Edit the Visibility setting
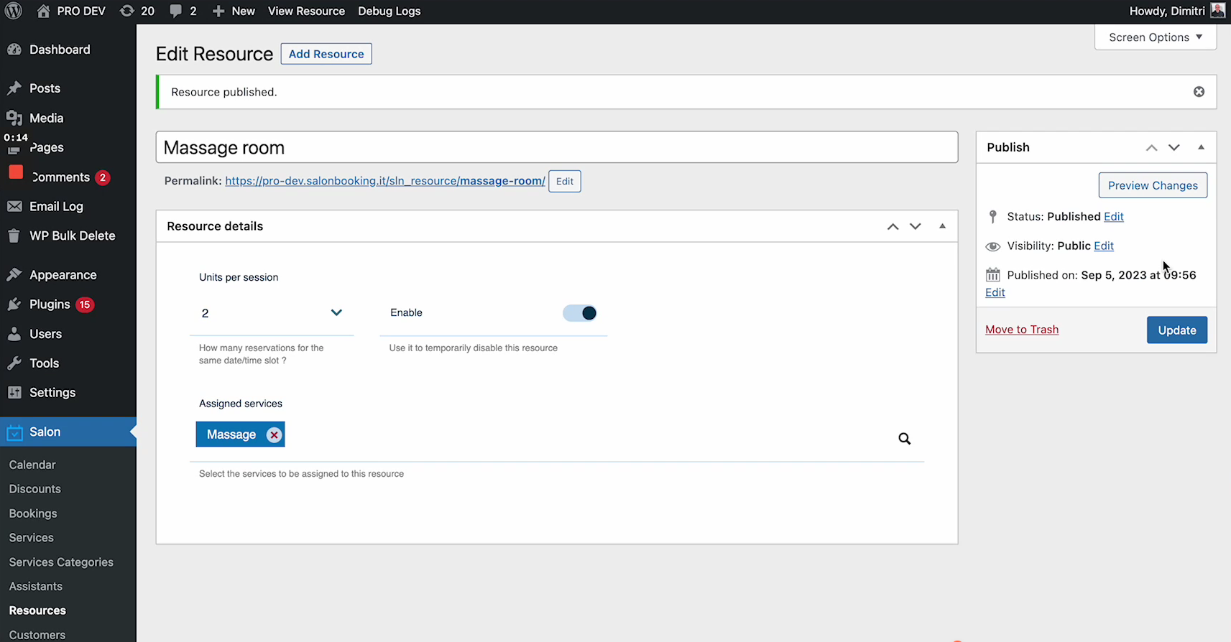Image resolution: width=1231 pixels, height=642 pixels. point(1103,246)
